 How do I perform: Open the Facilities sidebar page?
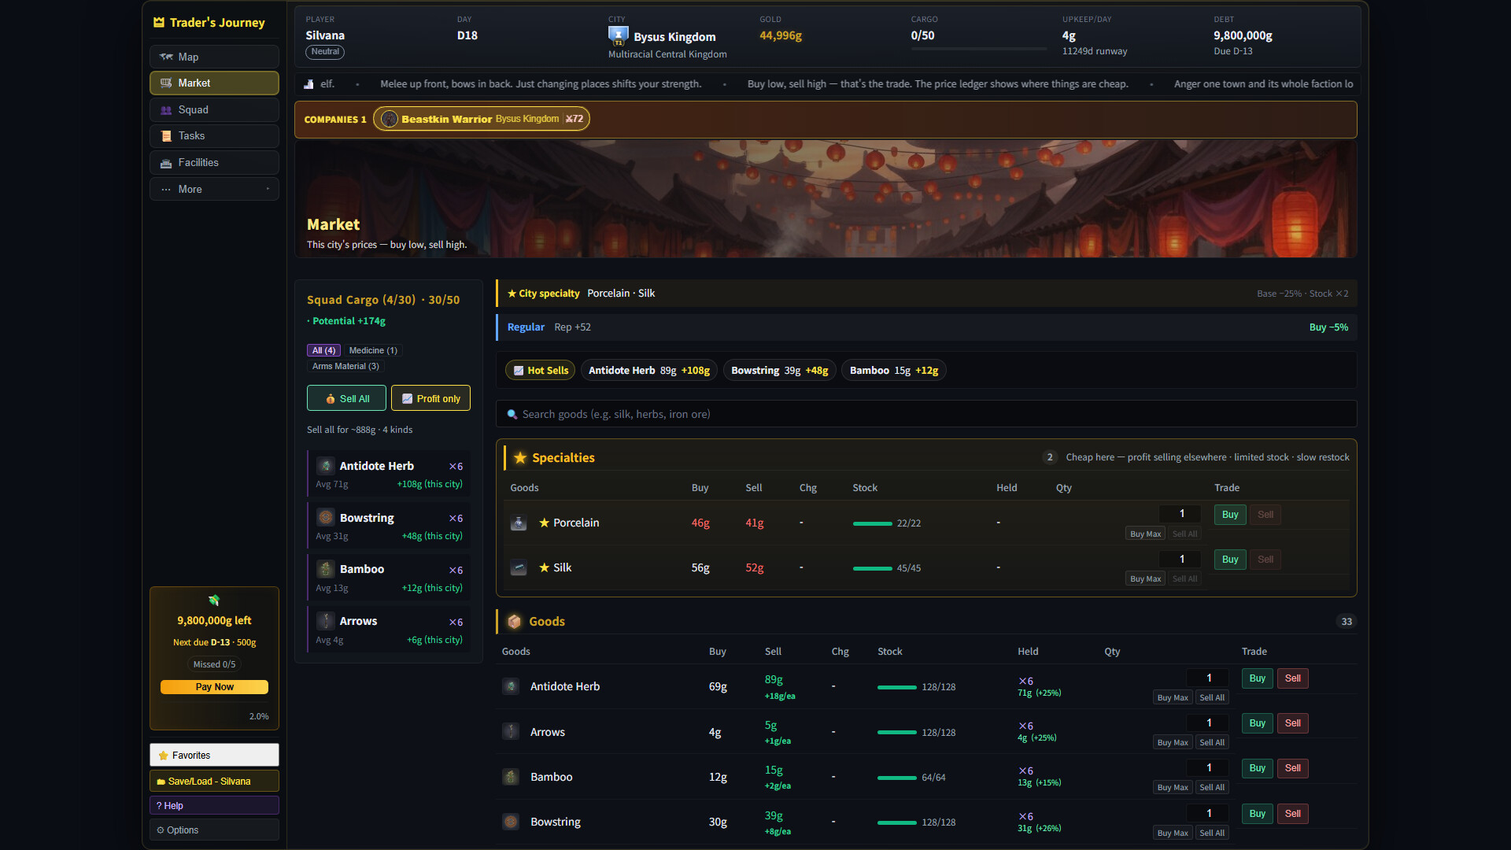point(214,163)
